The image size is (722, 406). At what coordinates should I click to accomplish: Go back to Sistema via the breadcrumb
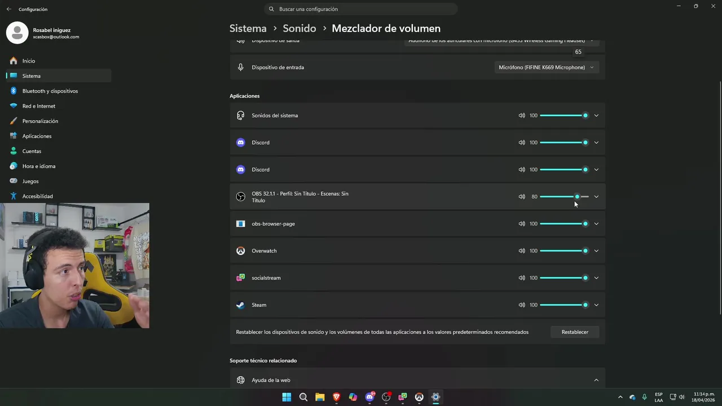coord(248,28)
